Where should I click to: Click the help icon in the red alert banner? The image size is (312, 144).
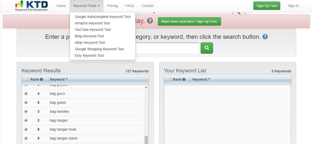(x=150, y=21)
